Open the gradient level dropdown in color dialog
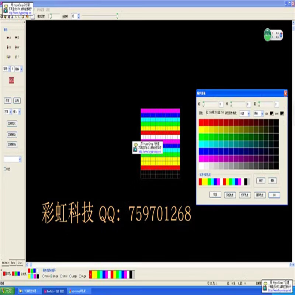Image resolution: width=295 pixels, height=295 pixels. coord(245,113)
